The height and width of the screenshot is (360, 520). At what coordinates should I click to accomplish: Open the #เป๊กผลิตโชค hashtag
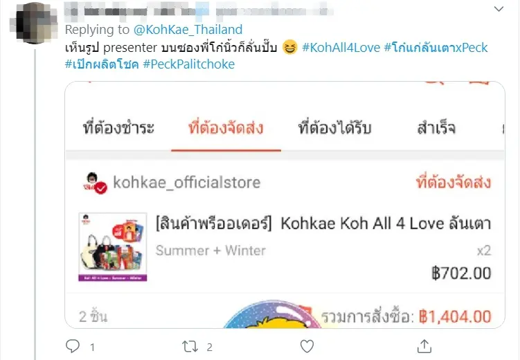tap(102, 64)
